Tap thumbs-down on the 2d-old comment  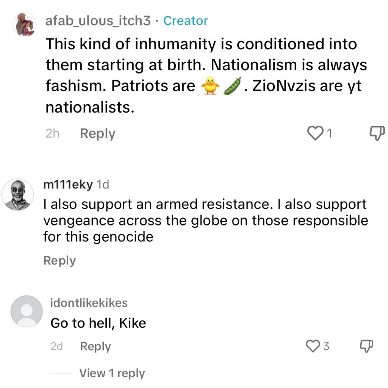tap(366, 345)
